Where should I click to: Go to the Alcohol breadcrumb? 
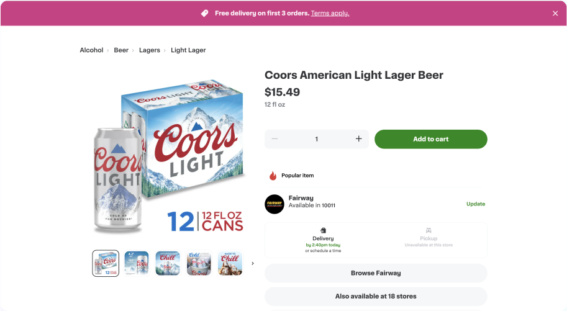91,50
